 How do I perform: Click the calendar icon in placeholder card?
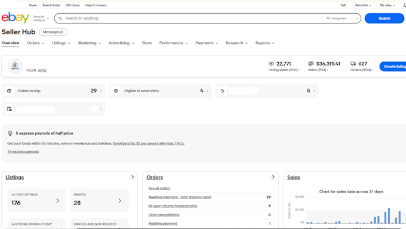(x=10, y=109)
